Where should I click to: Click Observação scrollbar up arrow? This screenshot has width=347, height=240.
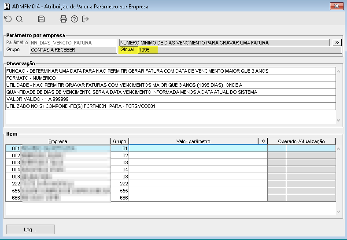pyautogui.click(x=338, y=71)
